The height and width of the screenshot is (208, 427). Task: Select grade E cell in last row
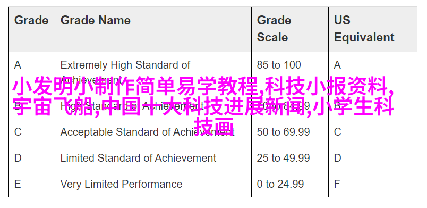[32, 184]
